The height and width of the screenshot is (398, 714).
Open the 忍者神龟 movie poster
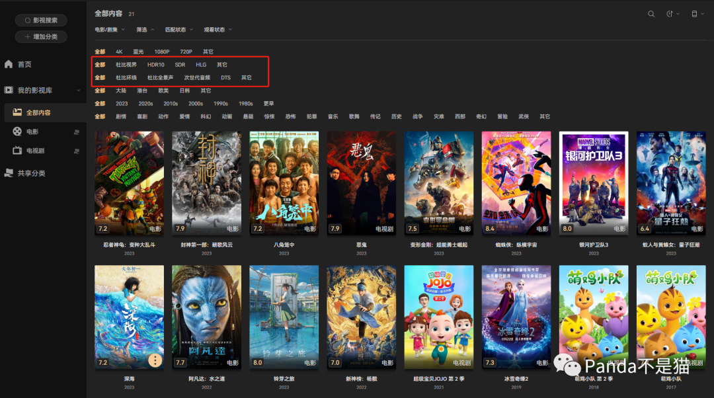pyautogui.click(x=130, y=183)
